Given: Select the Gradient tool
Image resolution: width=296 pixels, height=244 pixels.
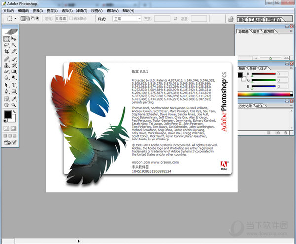Looking at the screenshot, I should point(14,71).
